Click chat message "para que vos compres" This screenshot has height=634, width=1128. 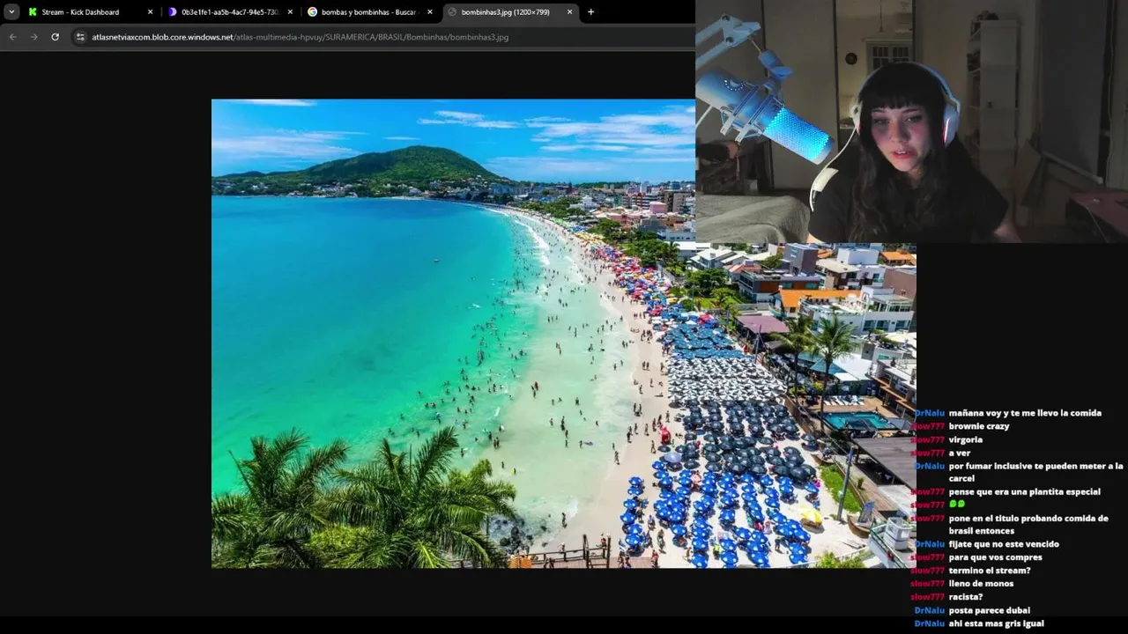[995, 557]
